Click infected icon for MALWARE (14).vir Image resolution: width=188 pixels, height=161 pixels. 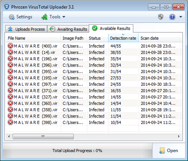coord(10,52)
